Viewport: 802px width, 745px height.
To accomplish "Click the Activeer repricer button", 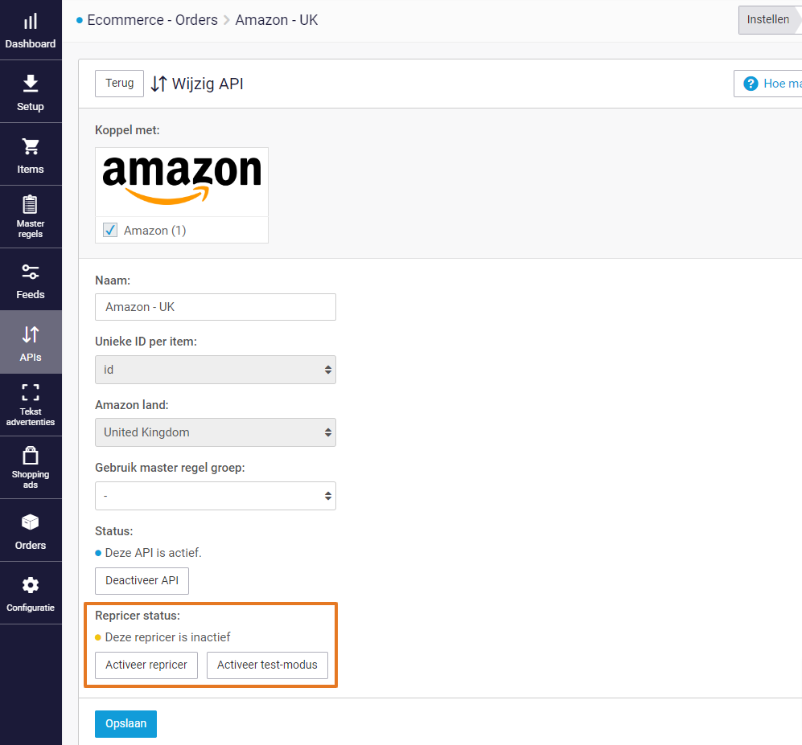I will (146, 665).
